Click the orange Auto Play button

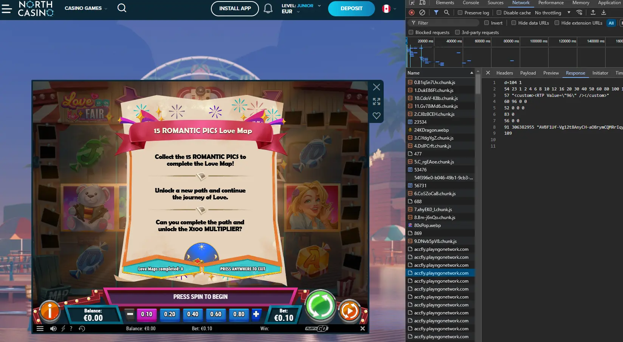click(x=349, y=311)
